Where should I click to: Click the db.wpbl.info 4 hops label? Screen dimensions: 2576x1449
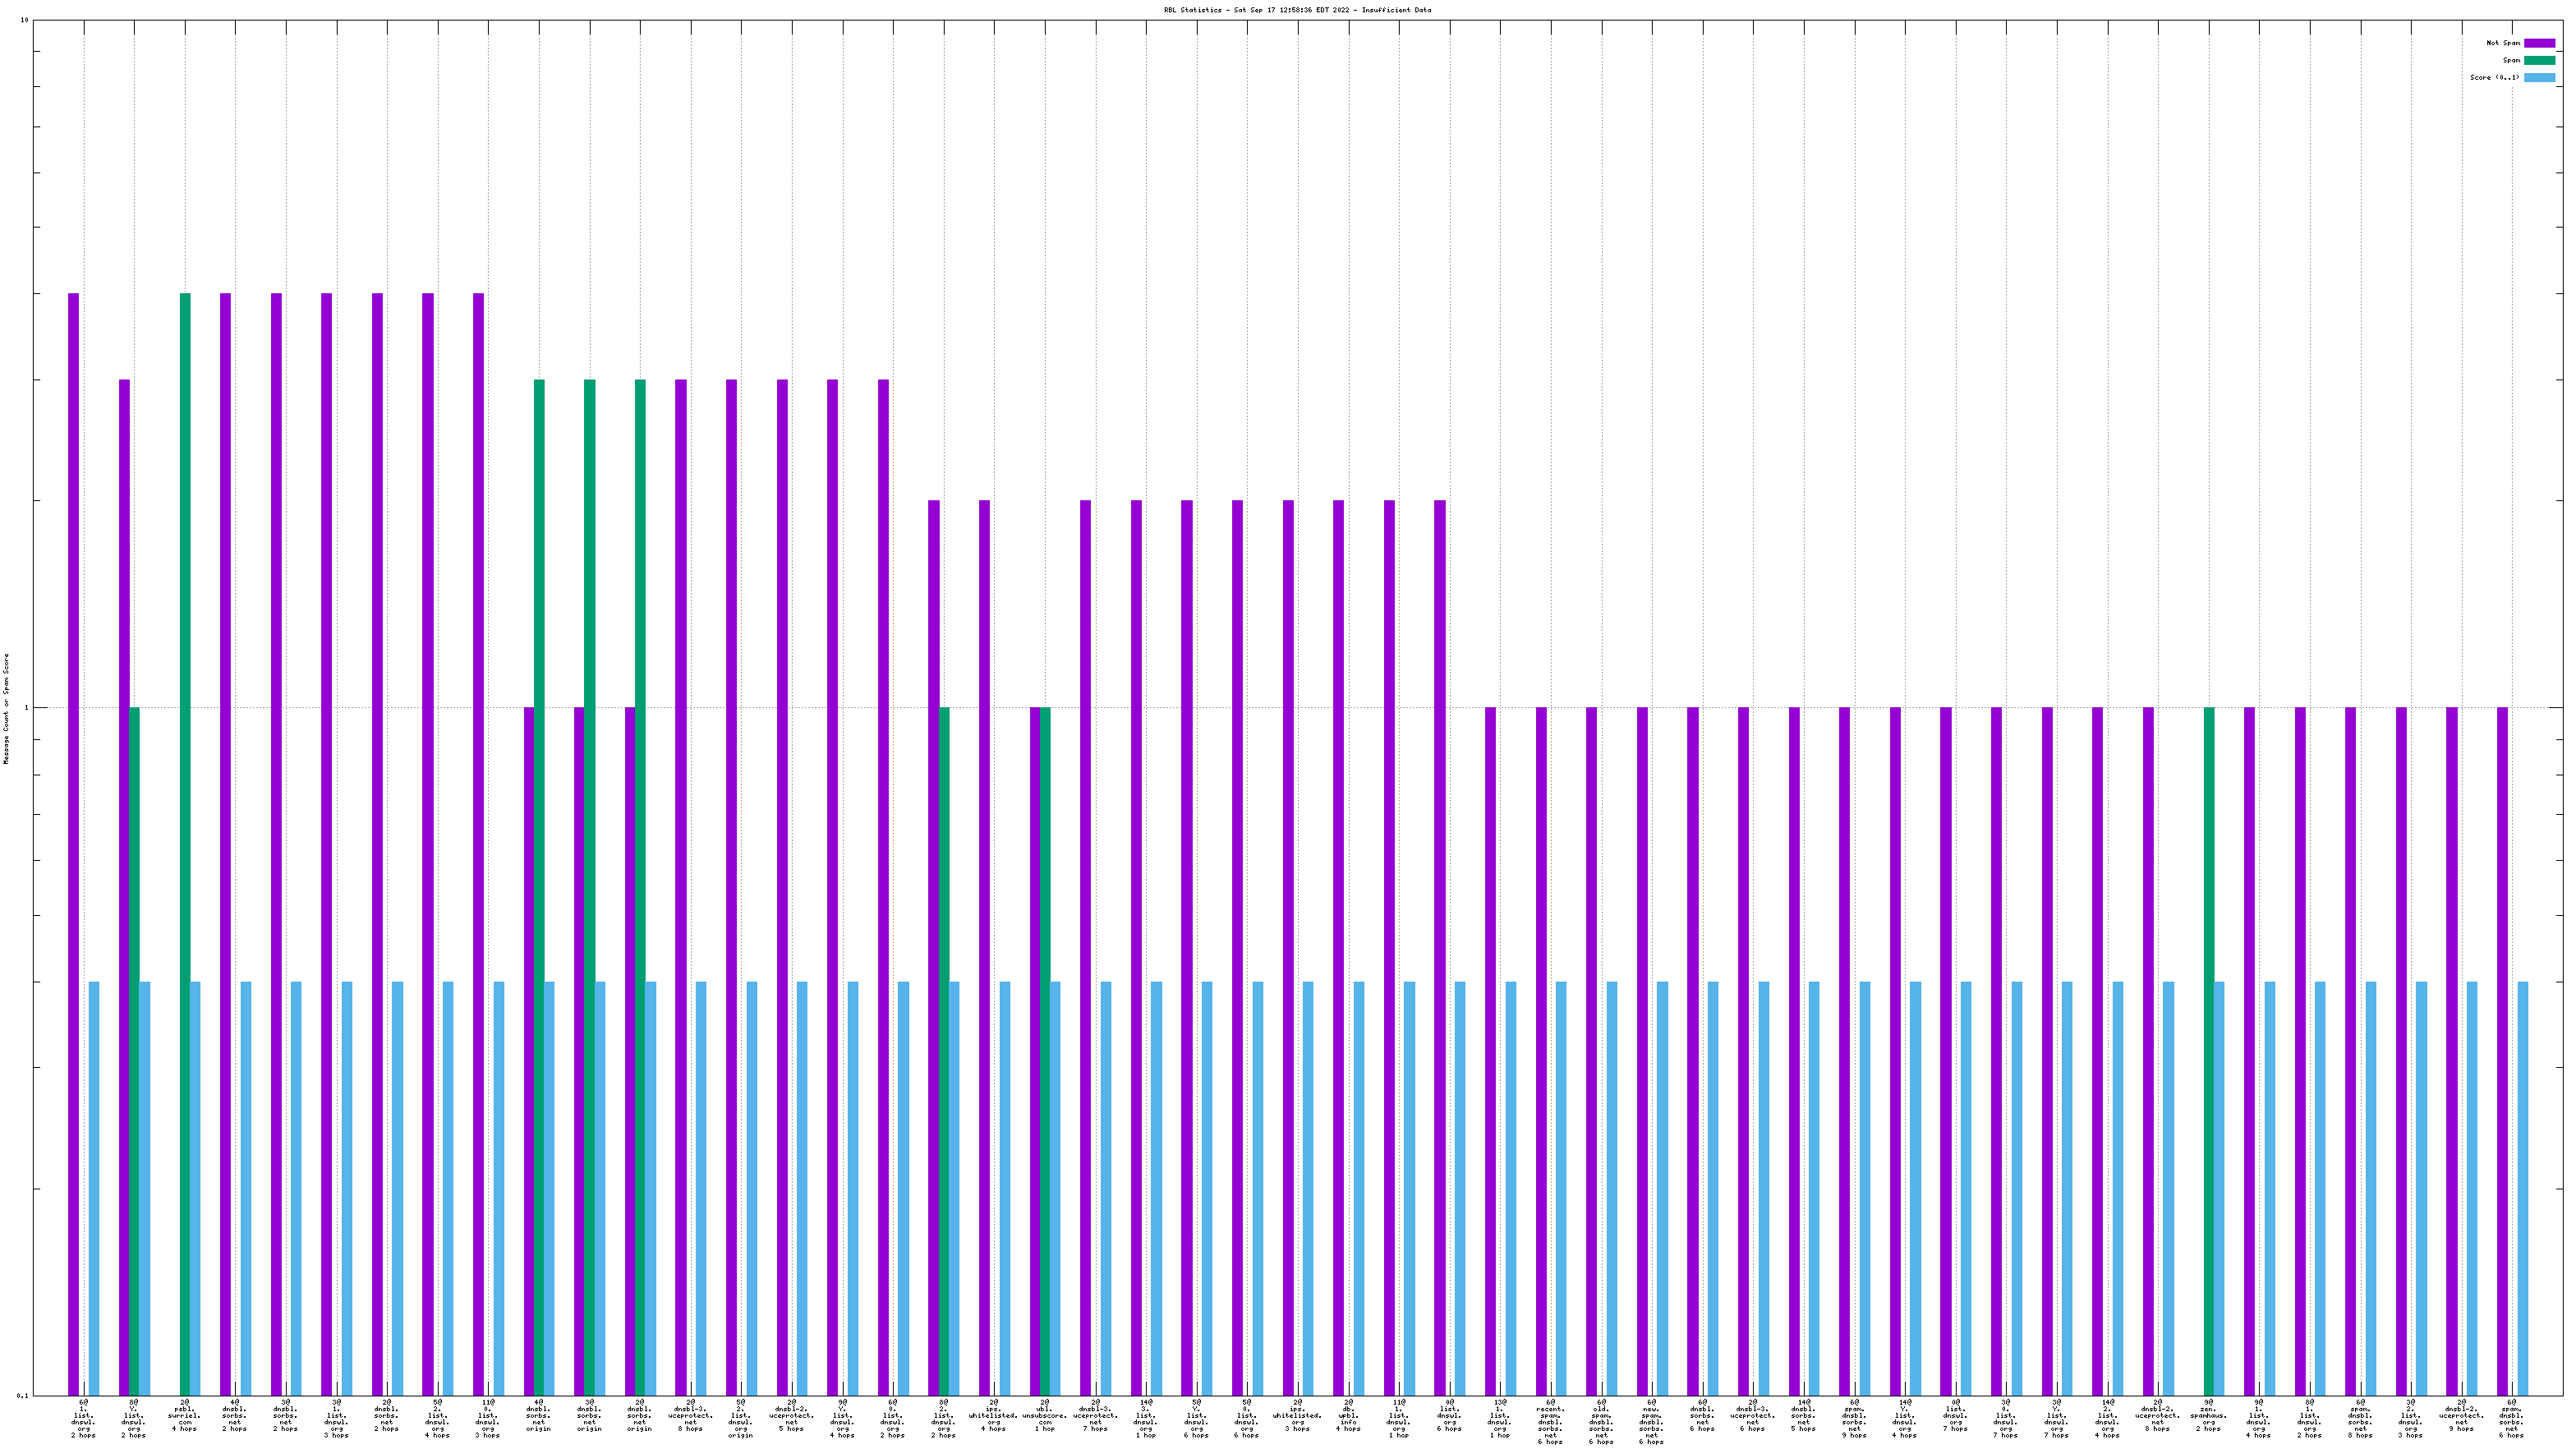(x=1348, y=1415)
